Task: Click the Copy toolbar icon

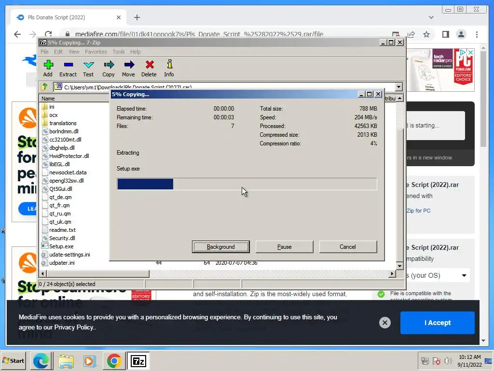Action: click(x=109, y=69)
